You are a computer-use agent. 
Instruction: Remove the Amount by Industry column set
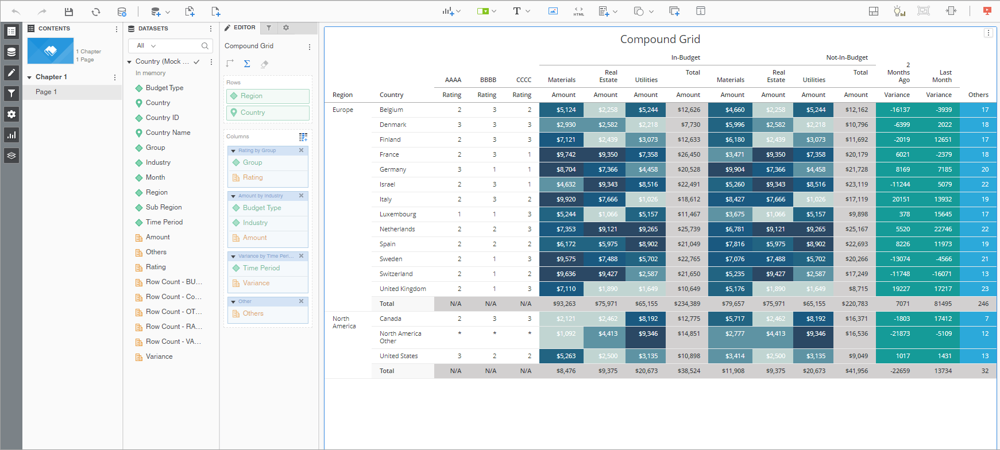301,196
